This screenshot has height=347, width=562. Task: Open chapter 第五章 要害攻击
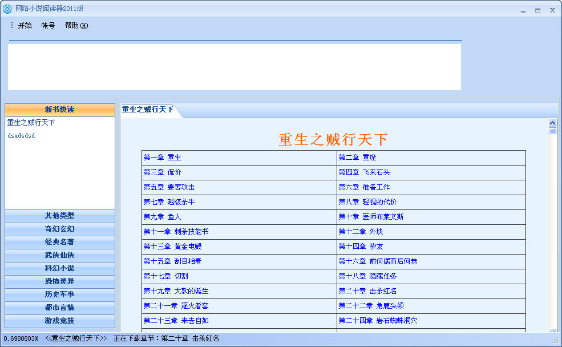pyautogui.click(x=169, y=187)
